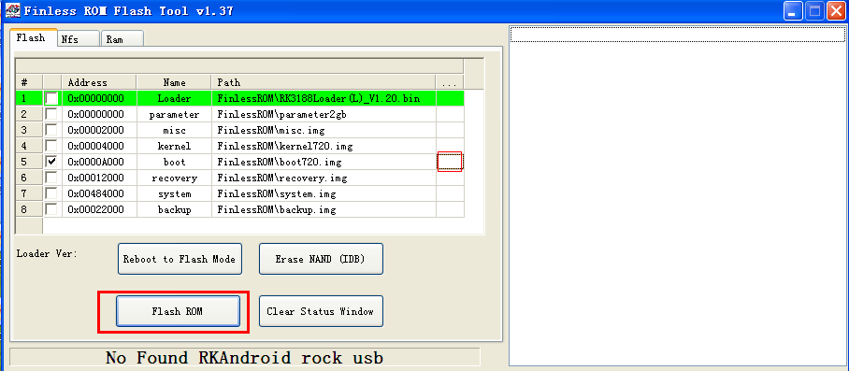Image resolution: width=849 pixels, height=371 pixels.
Task: Select the backup row name cell
Action: tap(174, 210)
